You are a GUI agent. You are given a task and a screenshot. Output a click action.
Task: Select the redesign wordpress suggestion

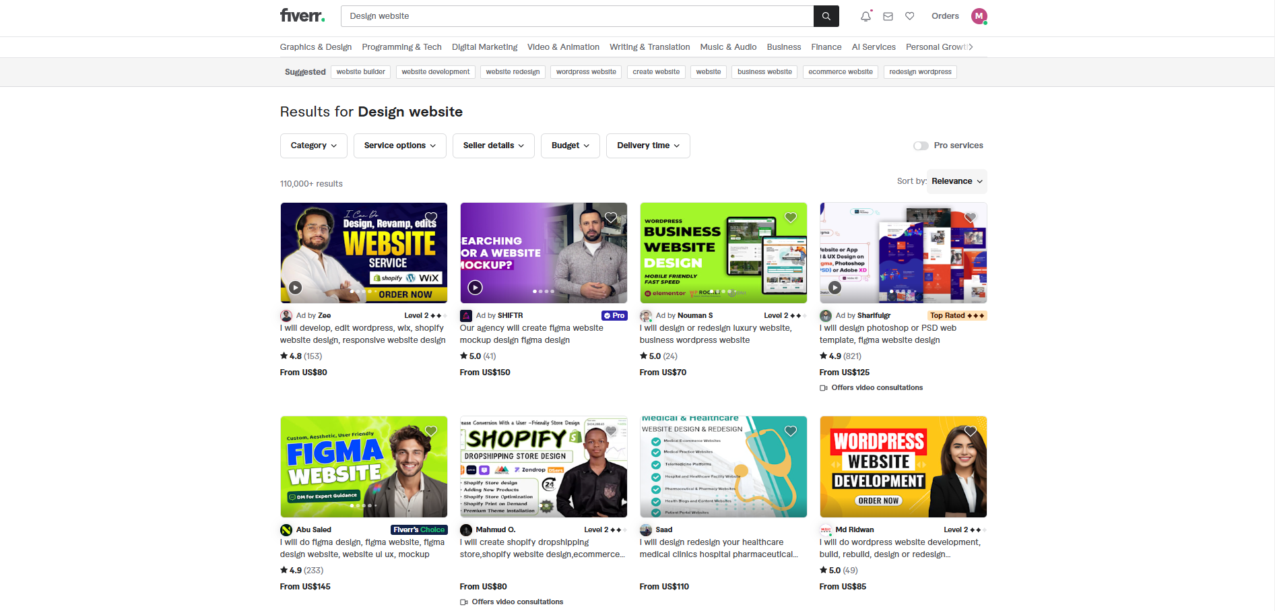pos(920,72)
